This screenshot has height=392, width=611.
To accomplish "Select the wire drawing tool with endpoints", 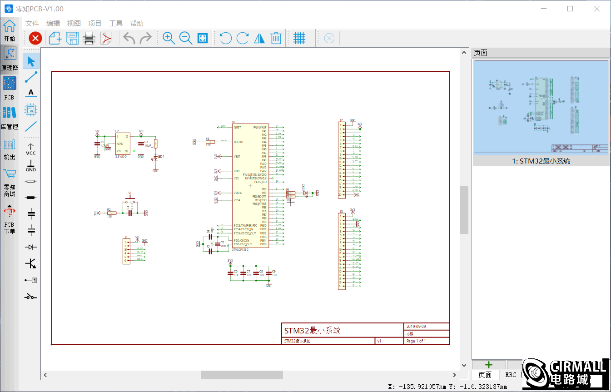I will [x=31, y=77].
